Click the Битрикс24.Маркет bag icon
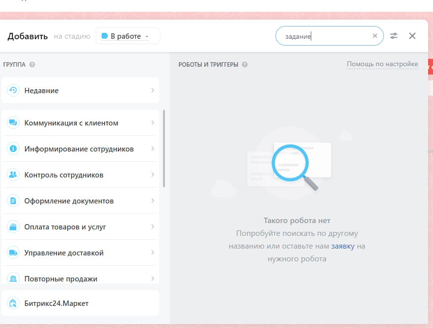The width and height of the screenshot is (433, 328). click(13, 303)
